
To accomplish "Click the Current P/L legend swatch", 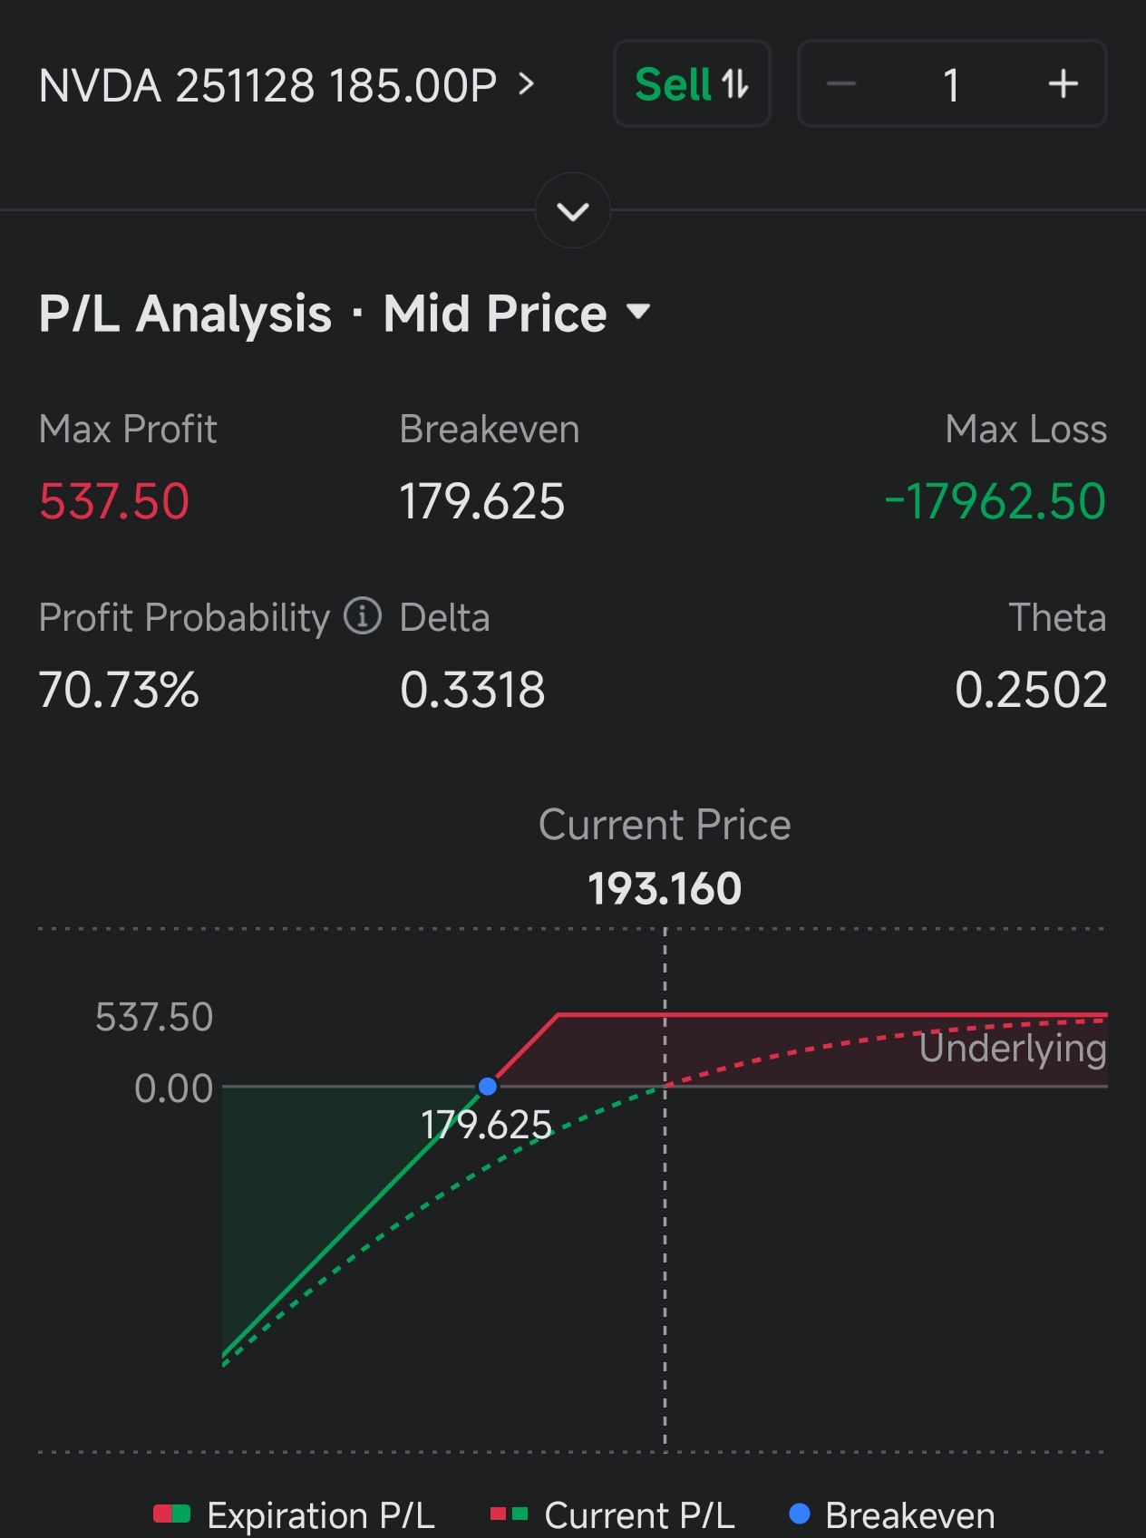I will [x=509, y=1514].
